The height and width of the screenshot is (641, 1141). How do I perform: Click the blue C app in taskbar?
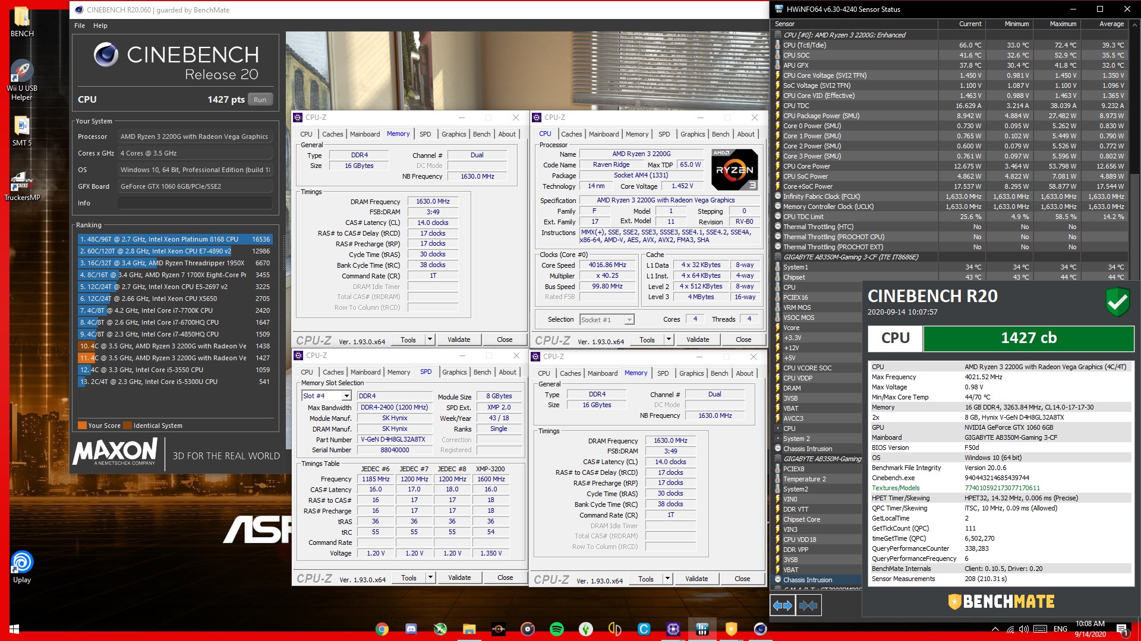(644, 629)
